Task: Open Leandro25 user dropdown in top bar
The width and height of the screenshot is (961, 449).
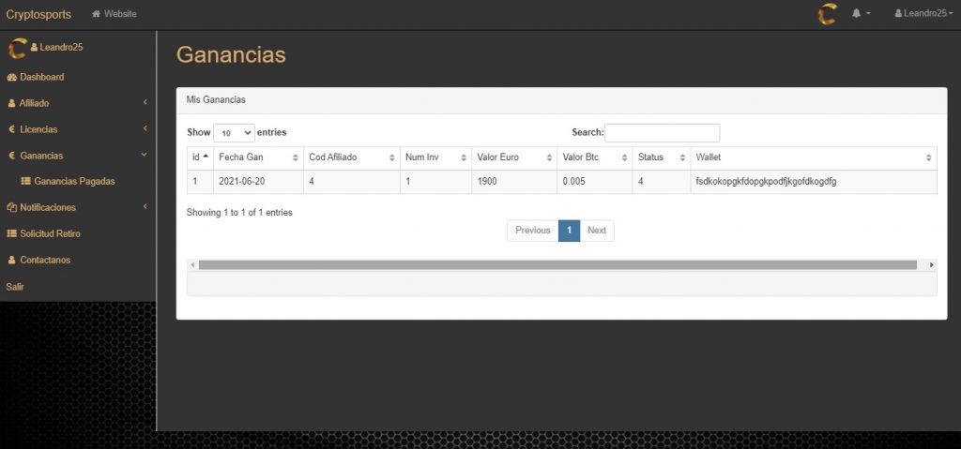Action: pyautogui.click(x=923, y=14)
